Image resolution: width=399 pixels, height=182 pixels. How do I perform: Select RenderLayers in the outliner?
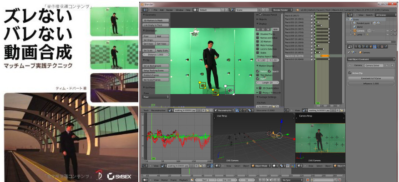362,23
